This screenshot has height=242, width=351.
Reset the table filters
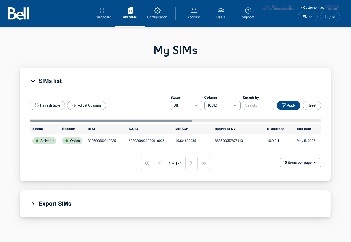tap(312, 105)
